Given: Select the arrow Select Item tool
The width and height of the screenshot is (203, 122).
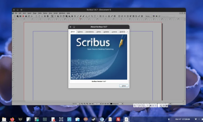Looking at the screenshot, I should (52, 16).
